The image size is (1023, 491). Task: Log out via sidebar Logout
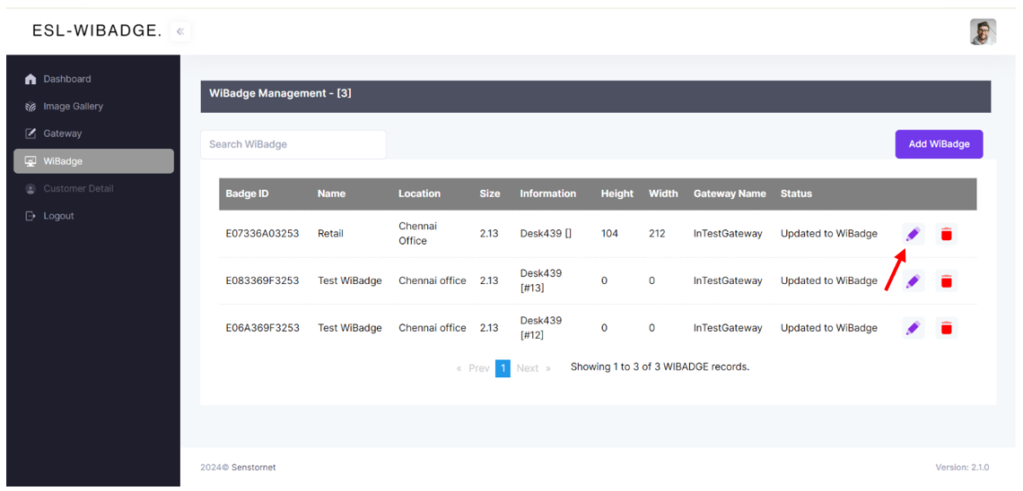[58, 216]
